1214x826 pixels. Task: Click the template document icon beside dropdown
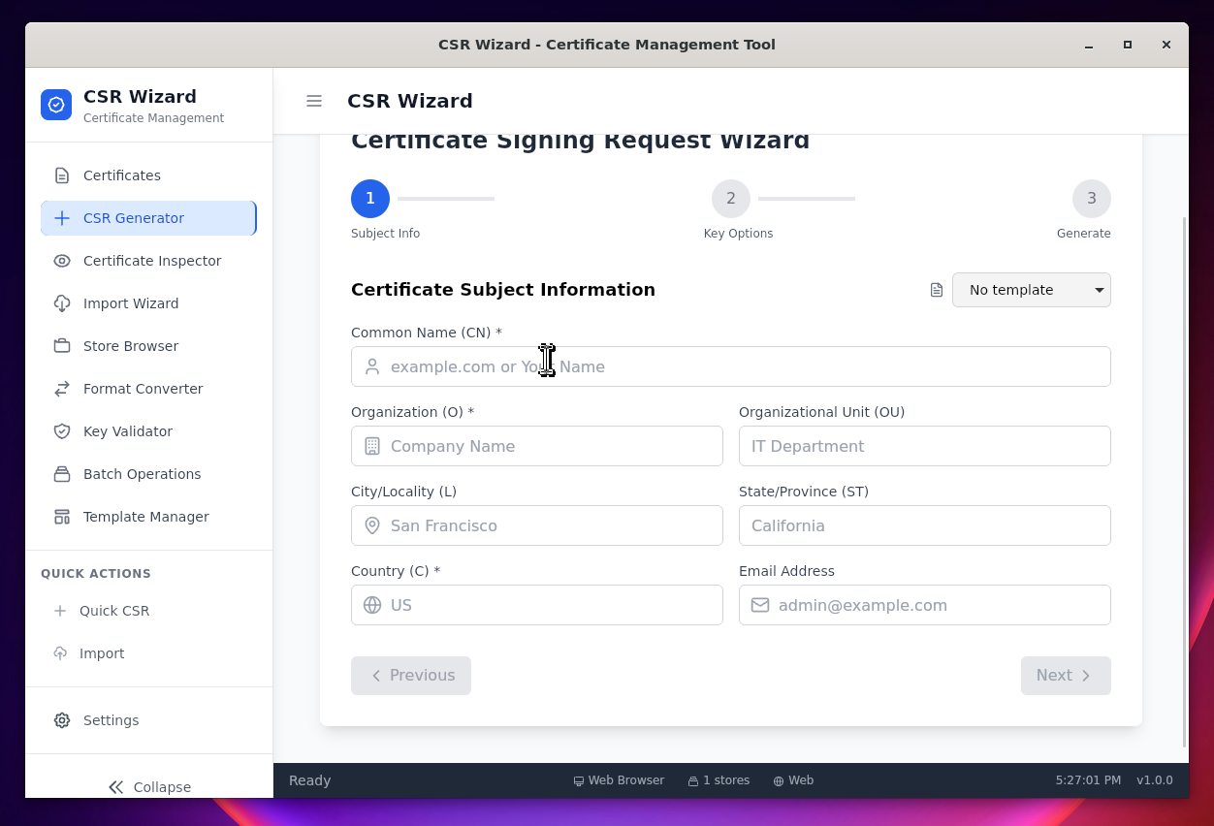click(x=937, y=290)
